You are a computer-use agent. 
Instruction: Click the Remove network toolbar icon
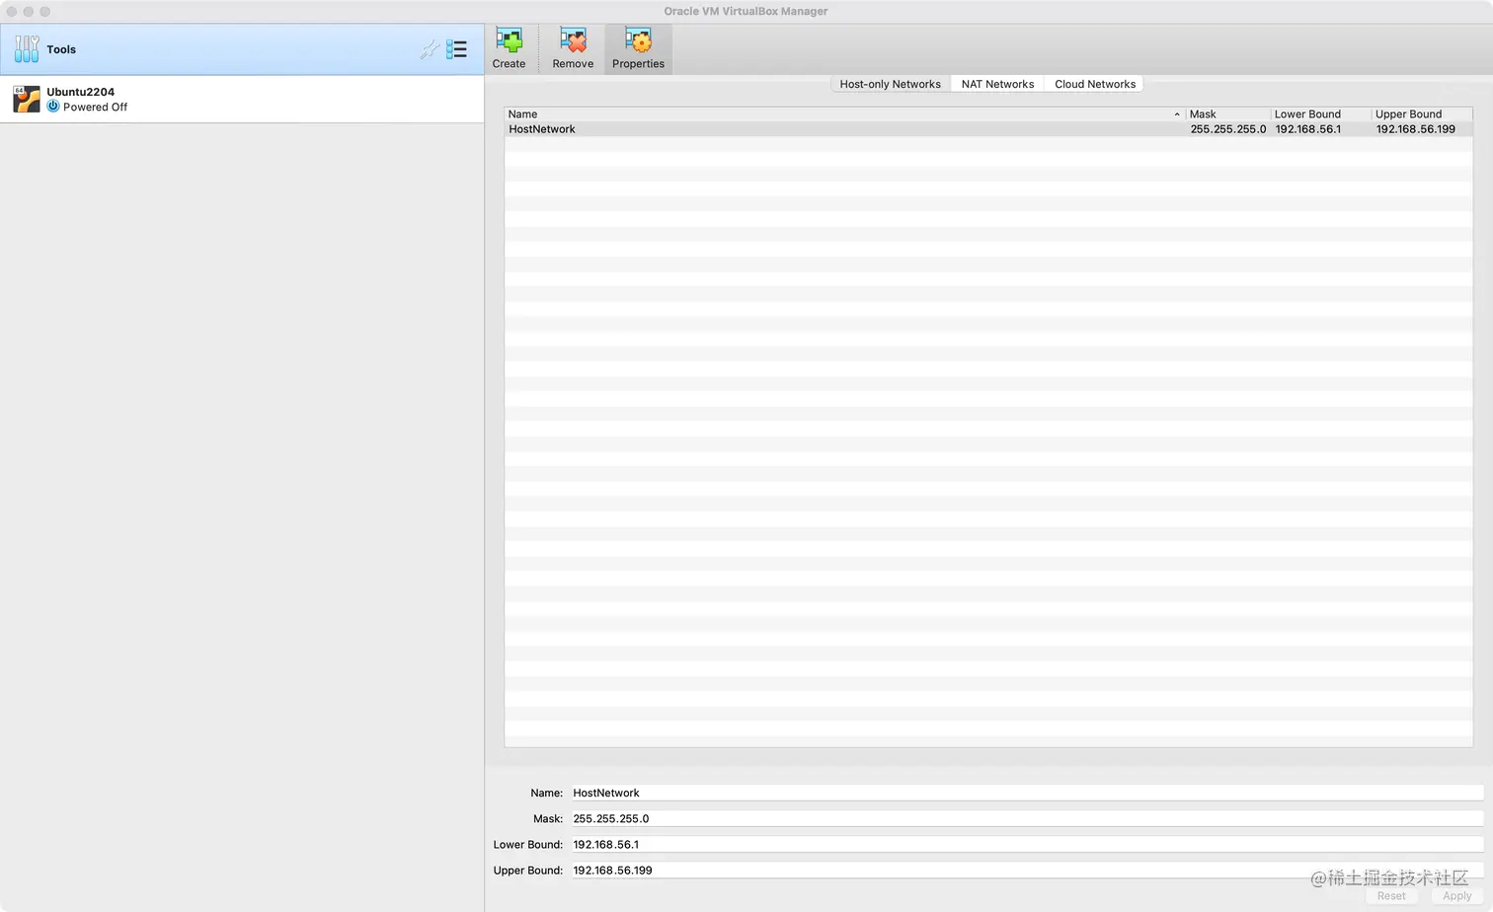[573, 41]
